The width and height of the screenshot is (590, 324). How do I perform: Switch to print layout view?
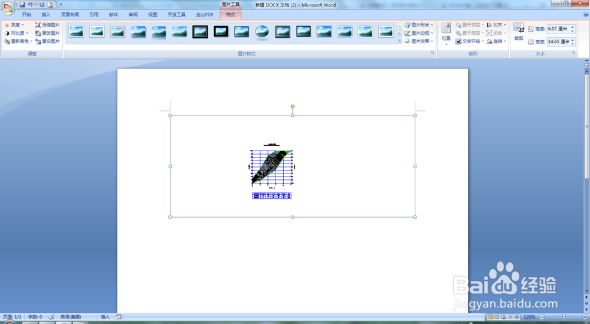pos(490,317)
